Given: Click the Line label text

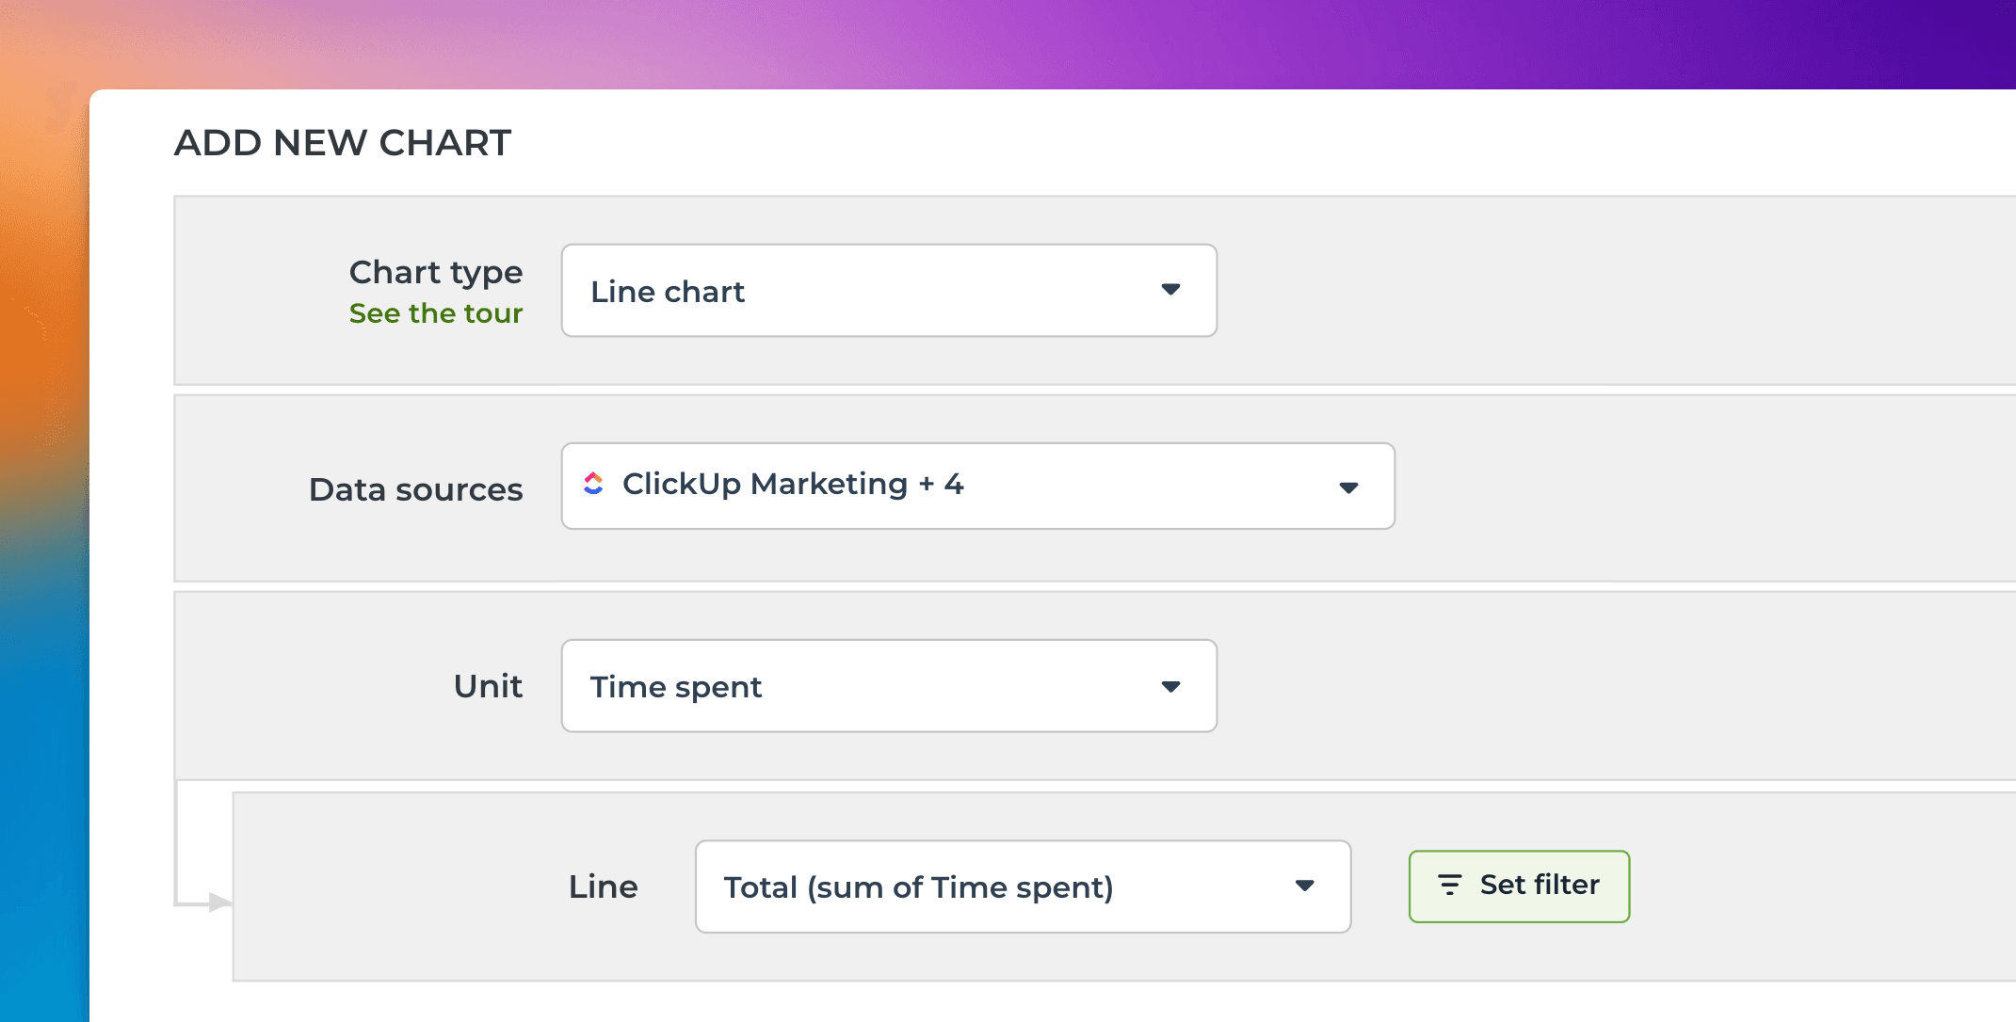Looking at the screenshot, I should [603, 886].
